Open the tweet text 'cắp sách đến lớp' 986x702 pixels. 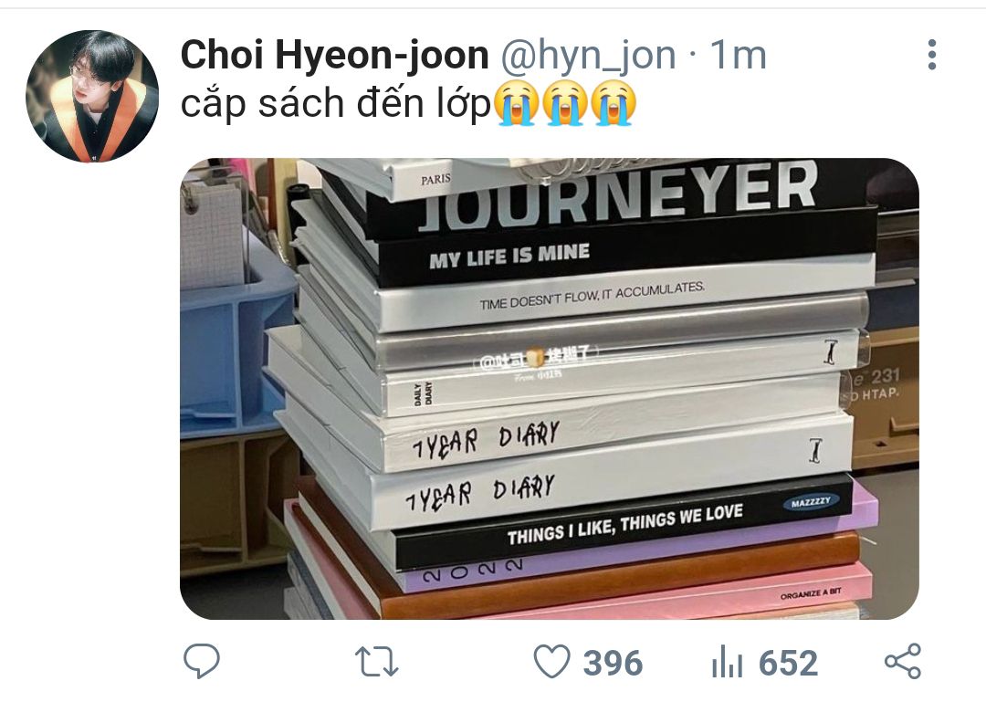pos(335,104)
